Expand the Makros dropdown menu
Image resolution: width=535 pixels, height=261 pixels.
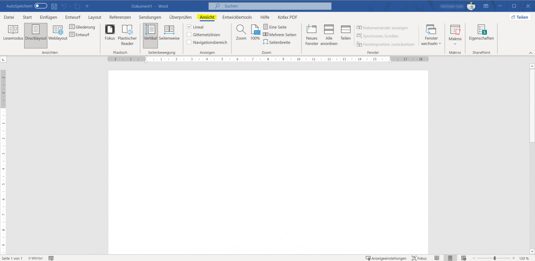[x=455, y=35]
